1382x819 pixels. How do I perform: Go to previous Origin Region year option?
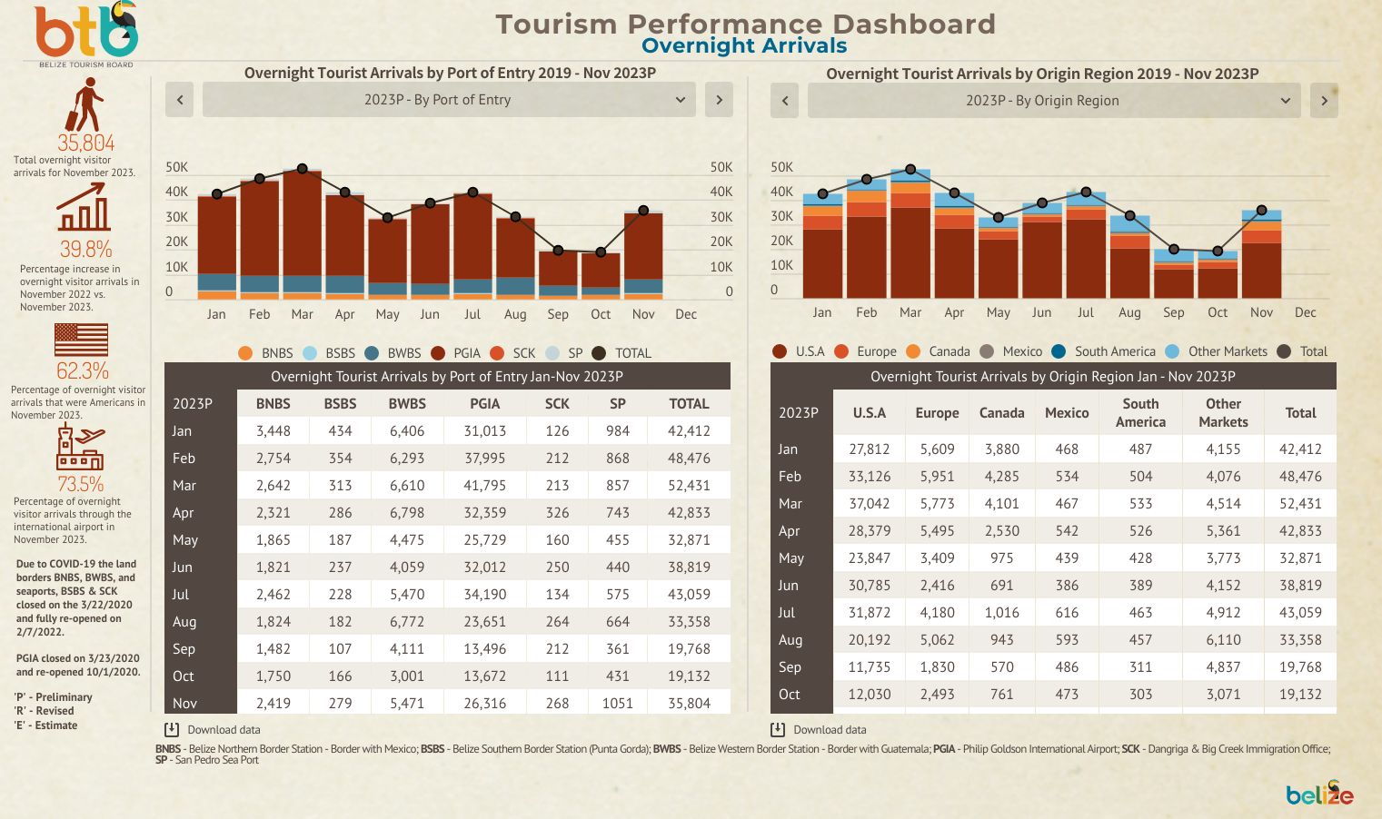click(x=785, y=101)
